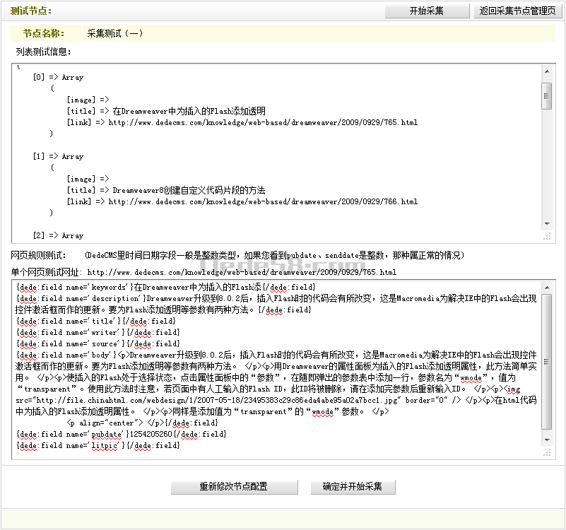Click 重新修改节点配置 button
Viewport: 566px width, 530px height.
tap(233, 487)
